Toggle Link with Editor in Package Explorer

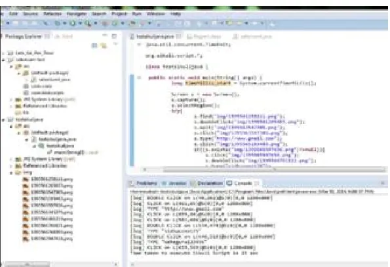click(x=103, y=45)
